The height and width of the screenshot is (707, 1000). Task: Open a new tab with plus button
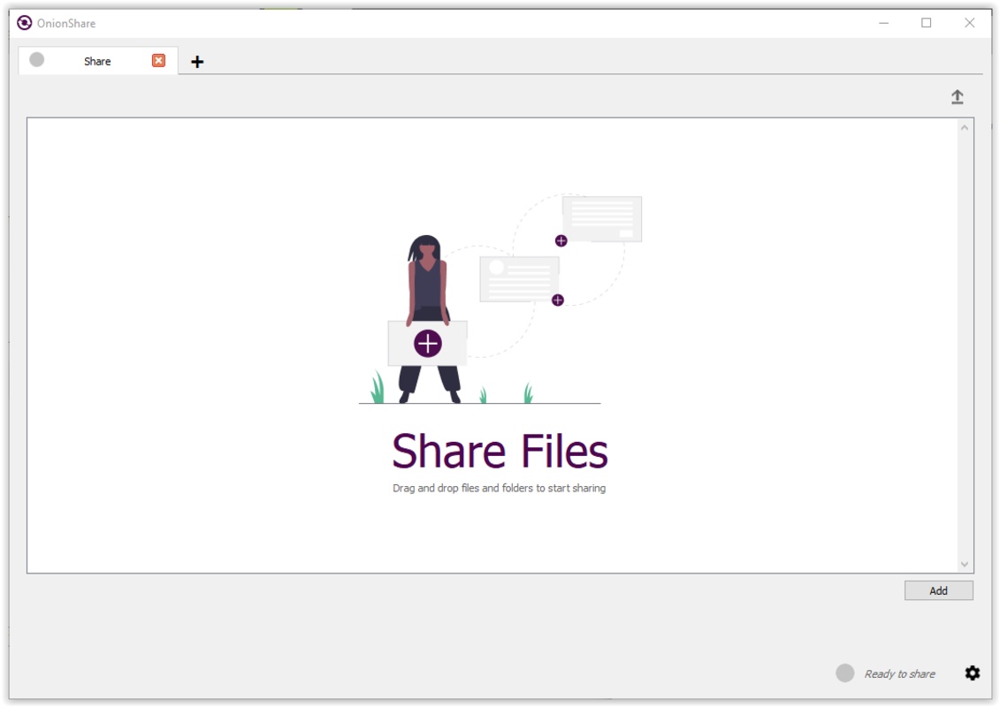(x=197, y=62)
